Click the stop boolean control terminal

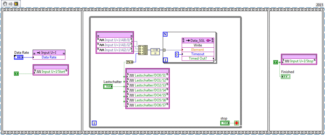[225, 123]
